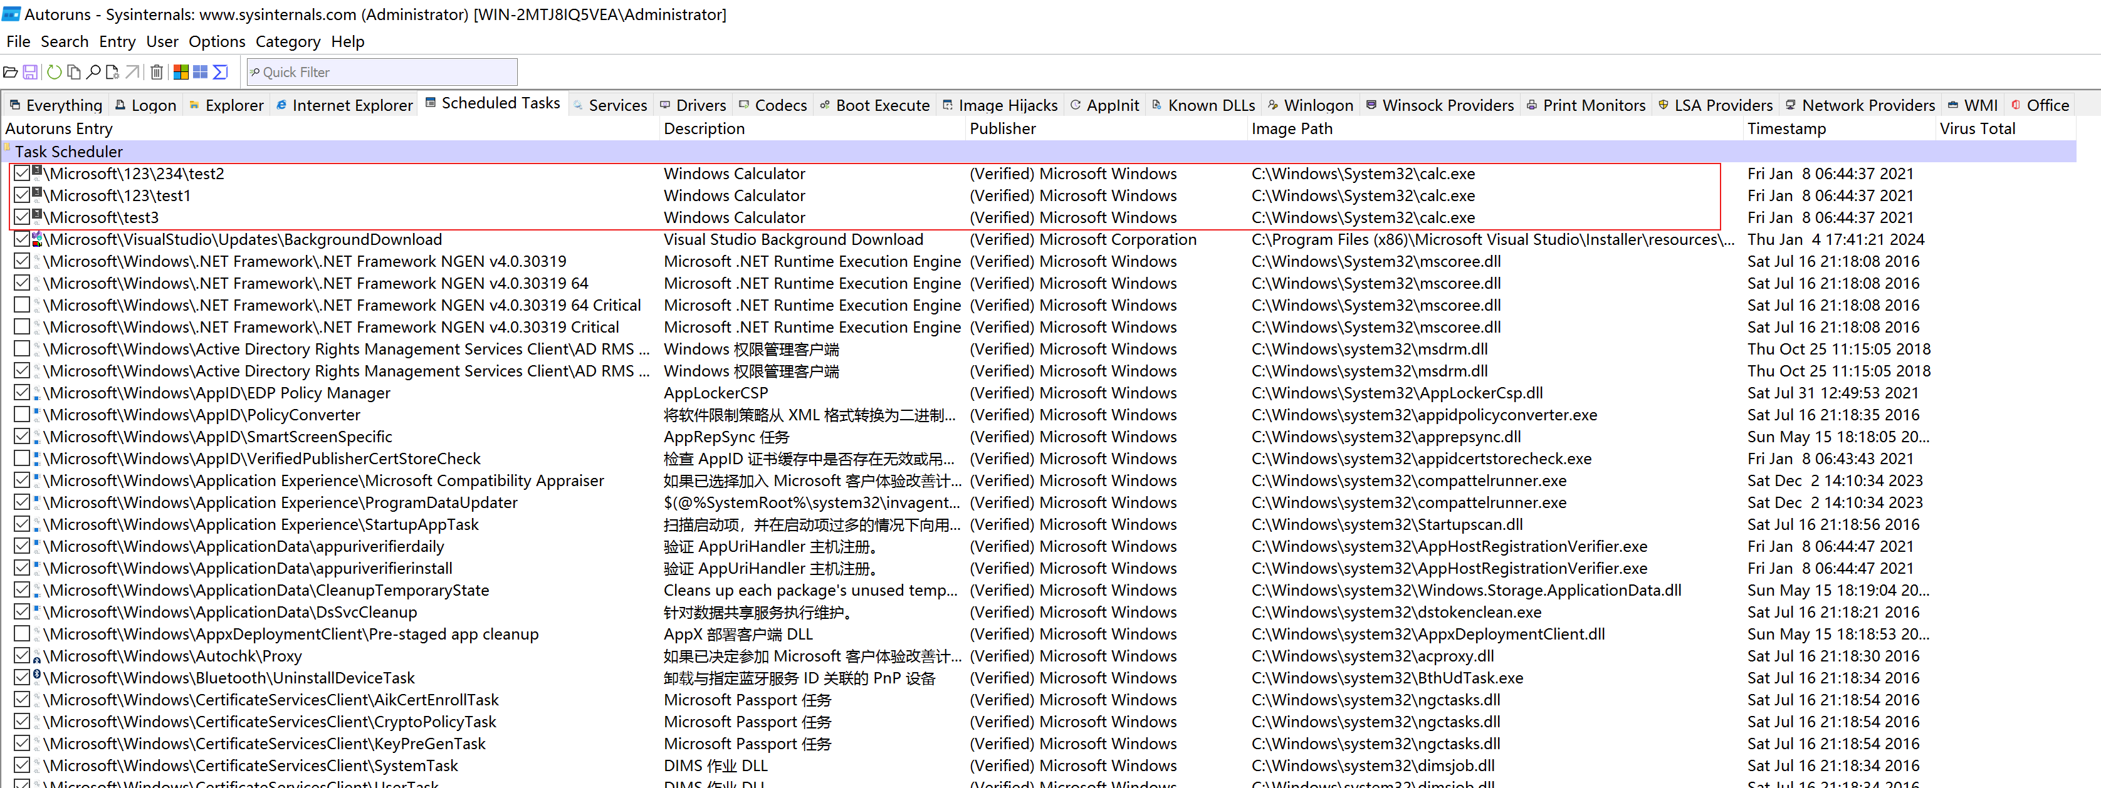Select the ApplicationData\DsSvcCleanup entry row
Screen dimensions: 2101x788
pos(1038,612)
